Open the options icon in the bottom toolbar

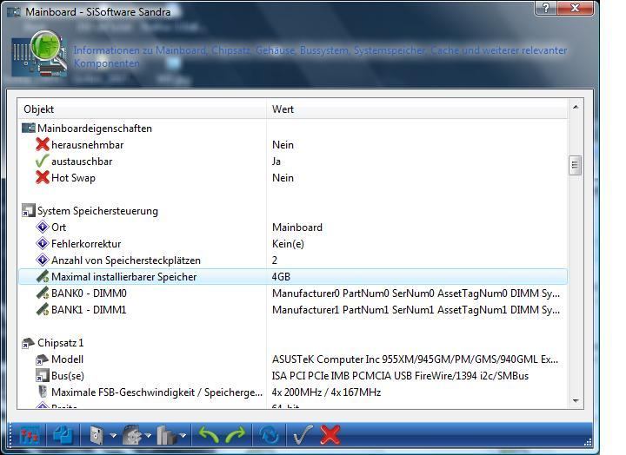coord(30,435)
